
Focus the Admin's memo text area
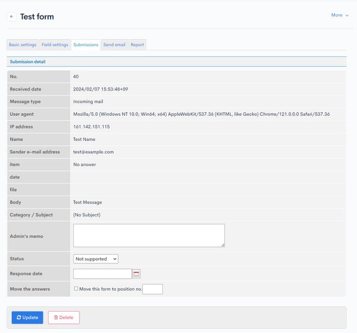149,235
